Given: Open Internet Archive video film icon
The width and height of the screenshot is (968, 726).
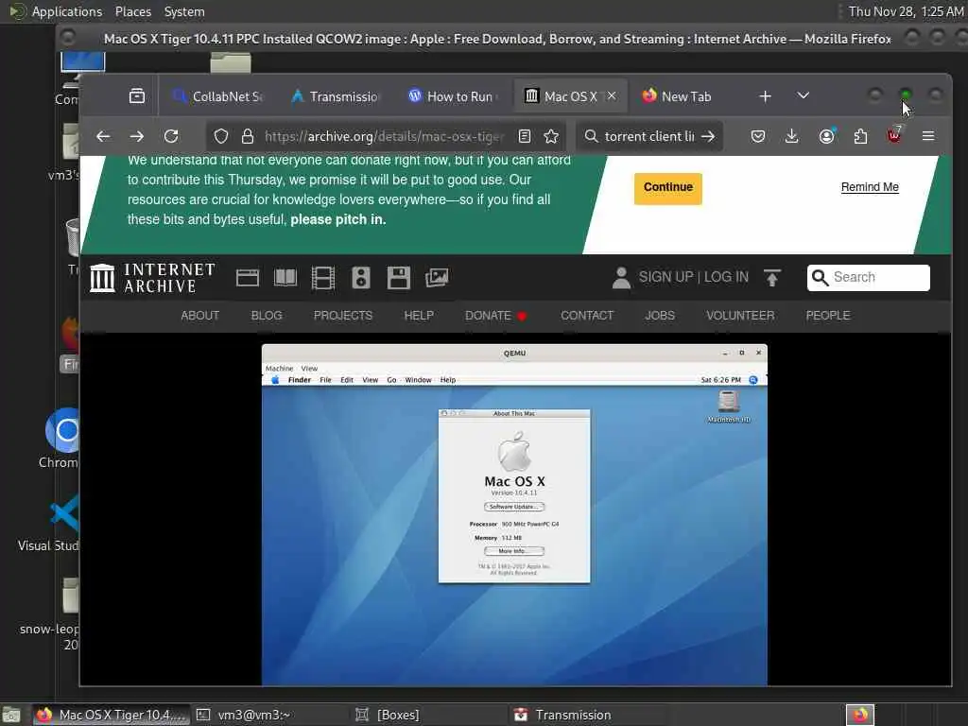Looking at the screenshot, I should tap(323, 278).
